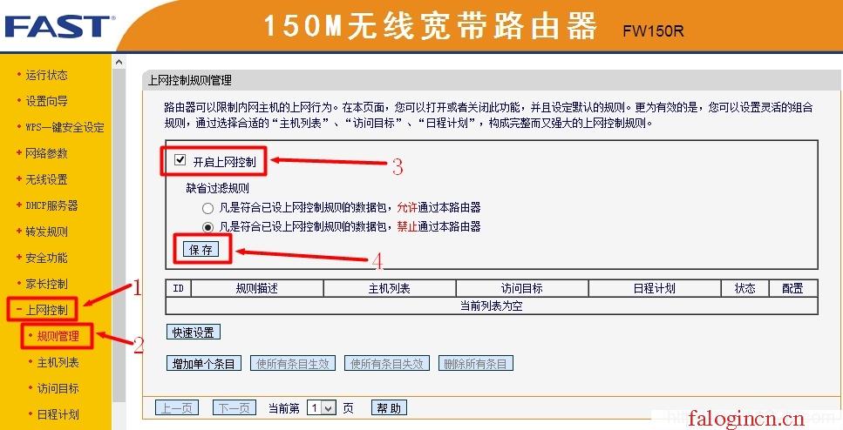Collapse the 上网控制 menu

[46, 310]
